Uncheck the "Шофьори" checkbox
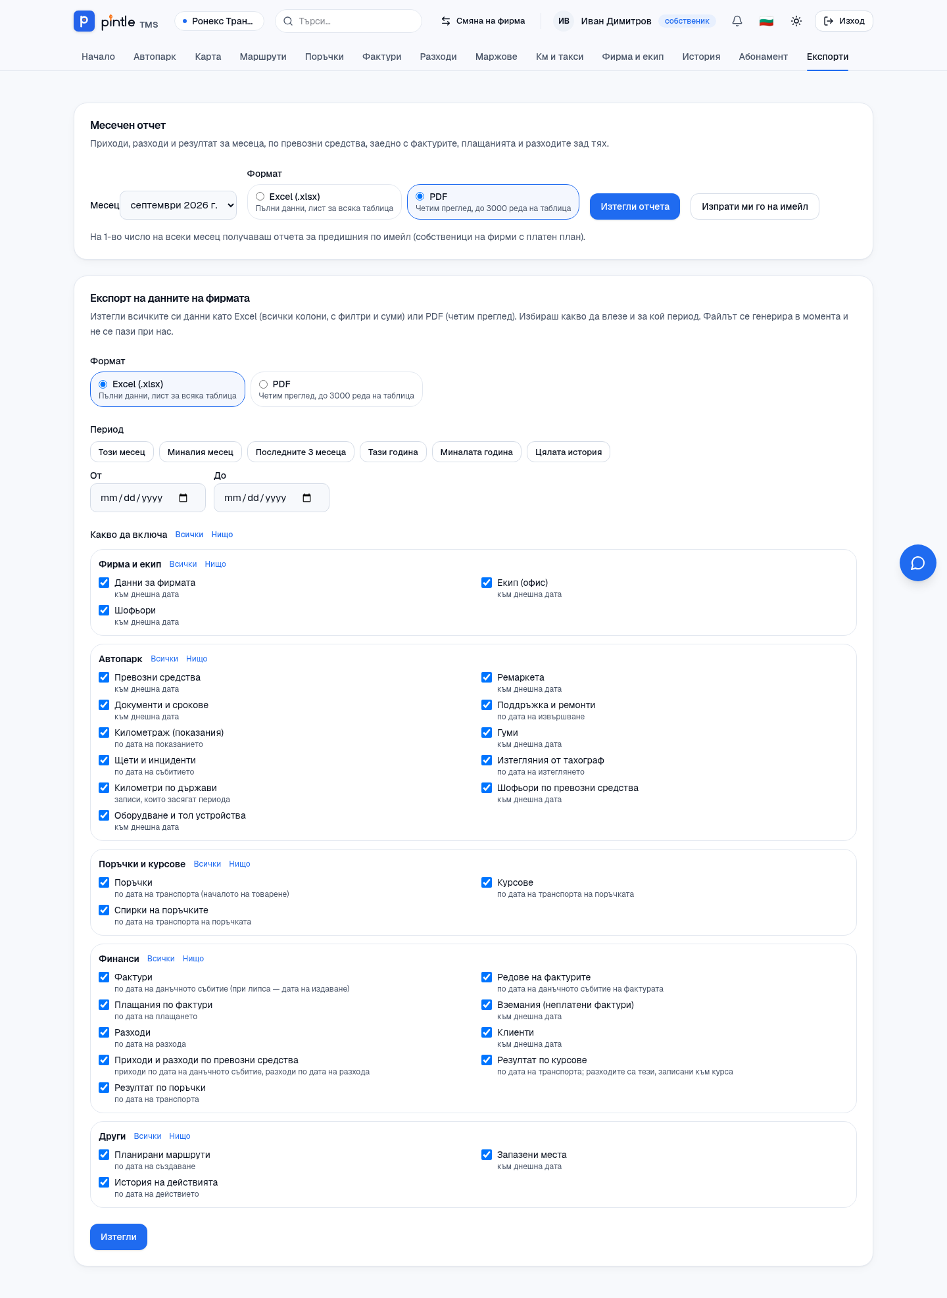 click(x=104, y=610)
